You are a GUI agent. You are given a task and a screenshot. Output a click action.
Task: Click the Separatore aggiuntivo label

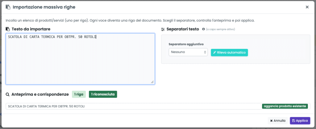coord(186,44)
